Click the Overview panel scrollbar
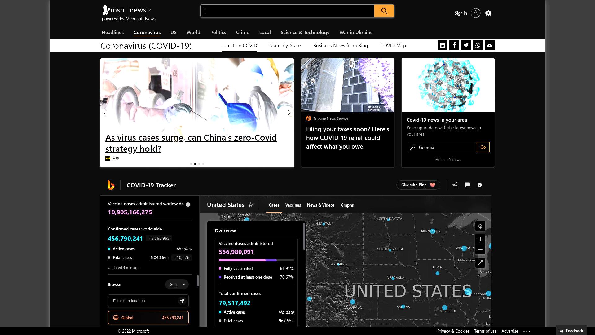Viewport: 595px width, 335px height. pyautogui.click(x=304, y=236)
